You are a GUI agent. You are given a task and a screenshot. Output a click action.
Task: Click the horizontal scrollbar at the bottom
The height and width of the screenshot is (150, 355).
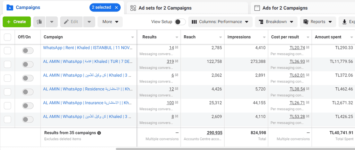pyautogui.click(x=235, y=149)
